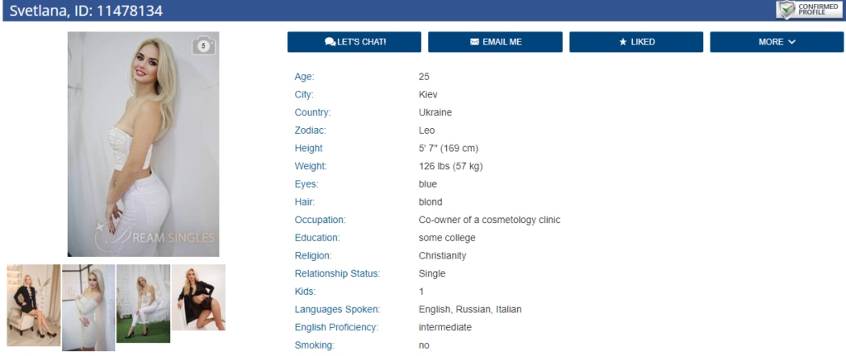Viewport: 846px width, 356px height.
Task: Select relationship status value Single
Action: coord(431,273)
